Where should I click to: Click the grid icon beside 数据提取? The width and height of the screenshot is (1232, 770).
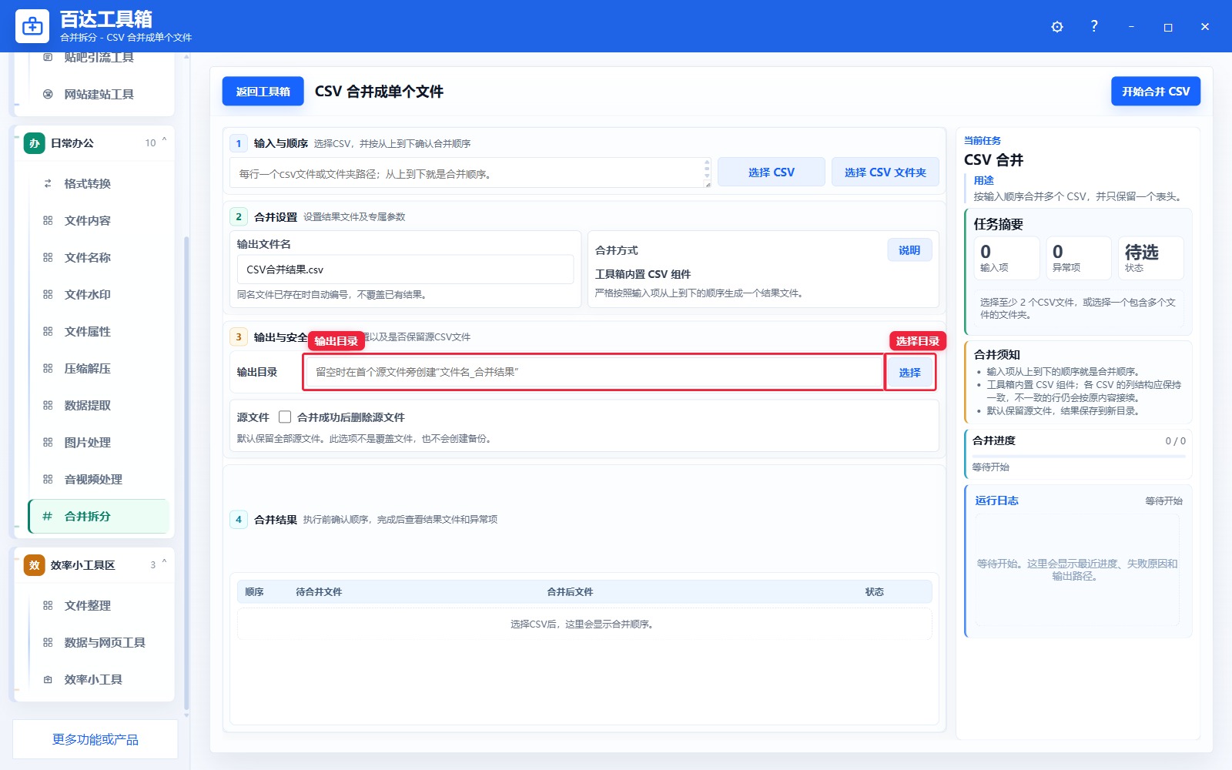48,405
